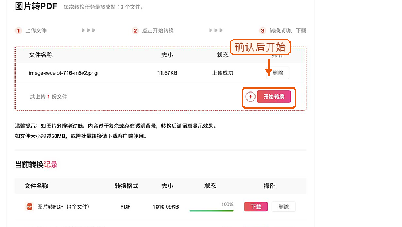Delete the 图片转PDF conversion record
This screenshot has height=227, width=402.
(x=283, y=207)
